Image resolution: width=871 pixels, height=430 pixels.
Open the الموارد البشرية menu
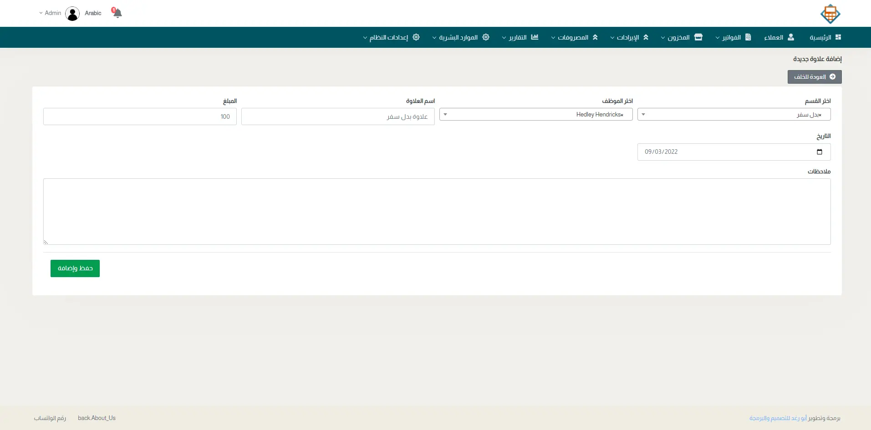coord(460,37)
